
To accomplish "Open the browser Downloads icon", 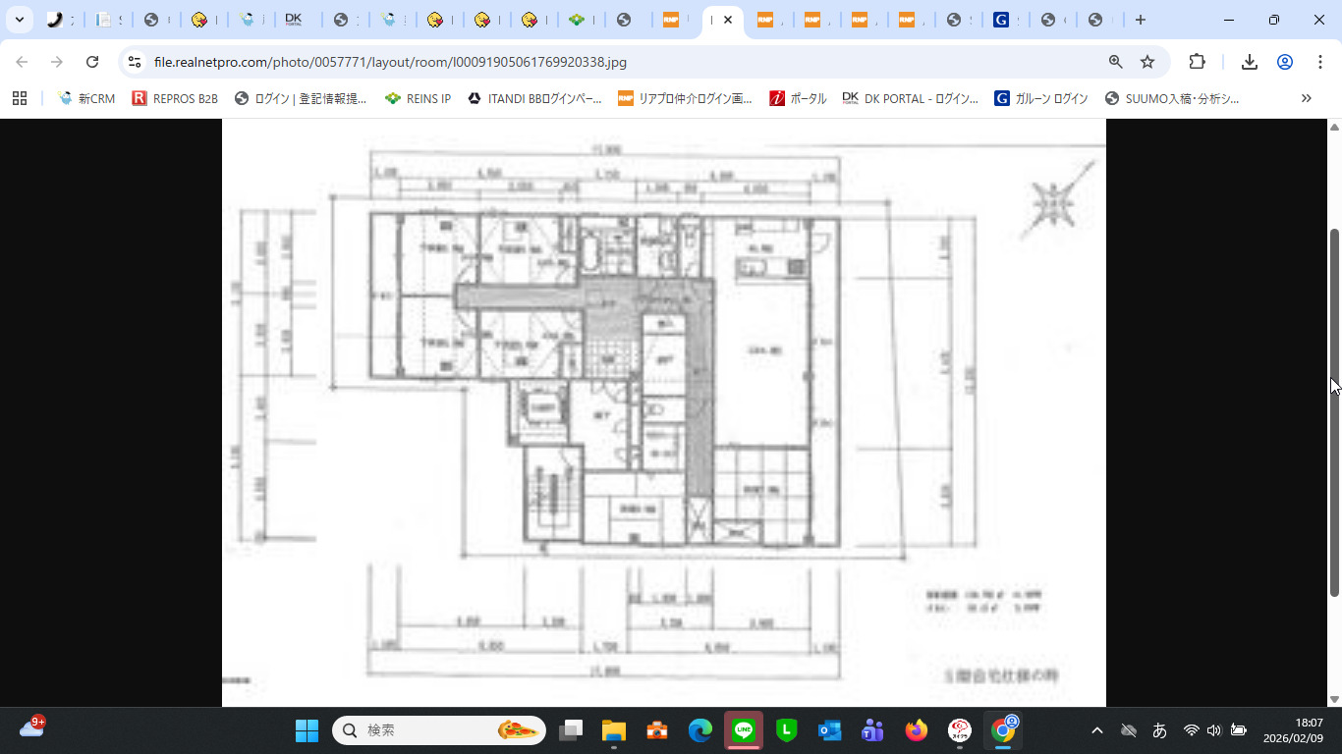I will click(1249, 62).
